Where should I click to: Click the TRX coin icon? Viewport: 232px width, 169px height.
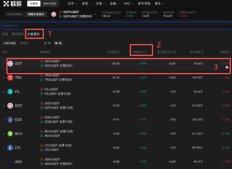[x=10, y=78]
